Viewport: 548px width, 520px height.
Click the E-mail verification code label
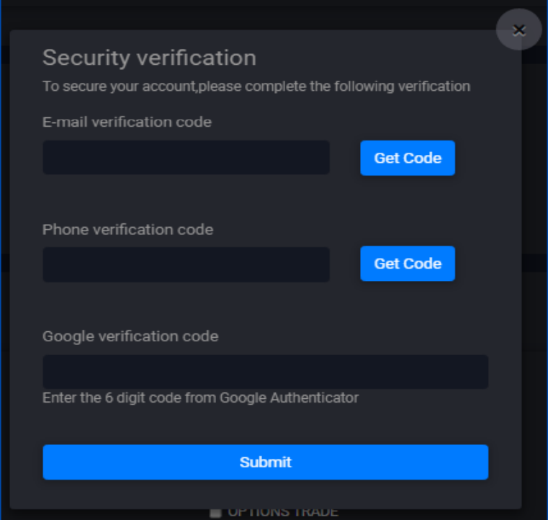point(127,122)
